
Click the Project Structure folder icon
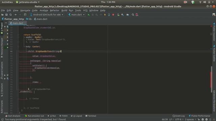click(x=128, y=15)
